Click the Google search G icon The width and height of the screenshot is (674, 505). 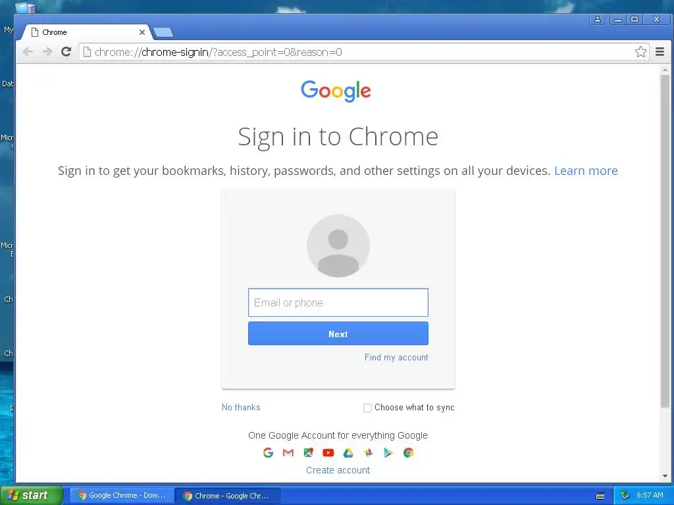(268, 452)
